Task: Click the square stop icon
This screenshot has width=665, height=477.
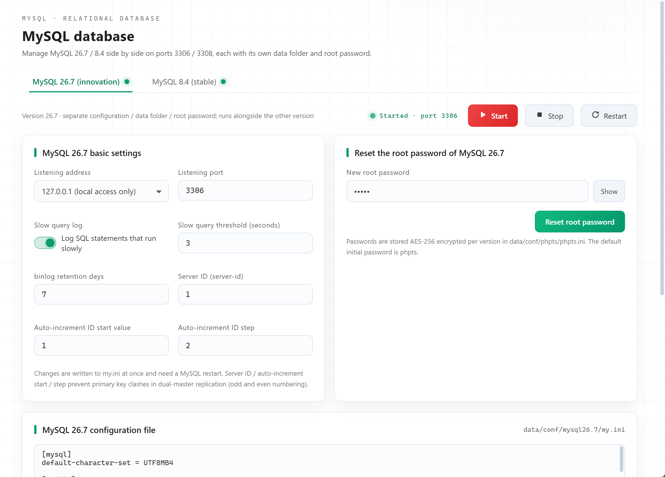Action: point(539,115)
